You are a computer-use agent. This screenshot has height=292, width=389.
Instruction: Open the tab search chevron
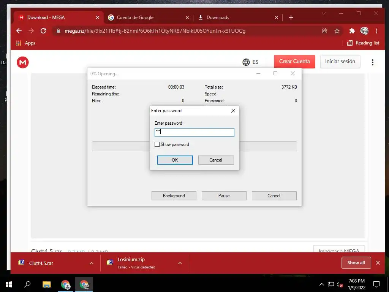point(324,13)
